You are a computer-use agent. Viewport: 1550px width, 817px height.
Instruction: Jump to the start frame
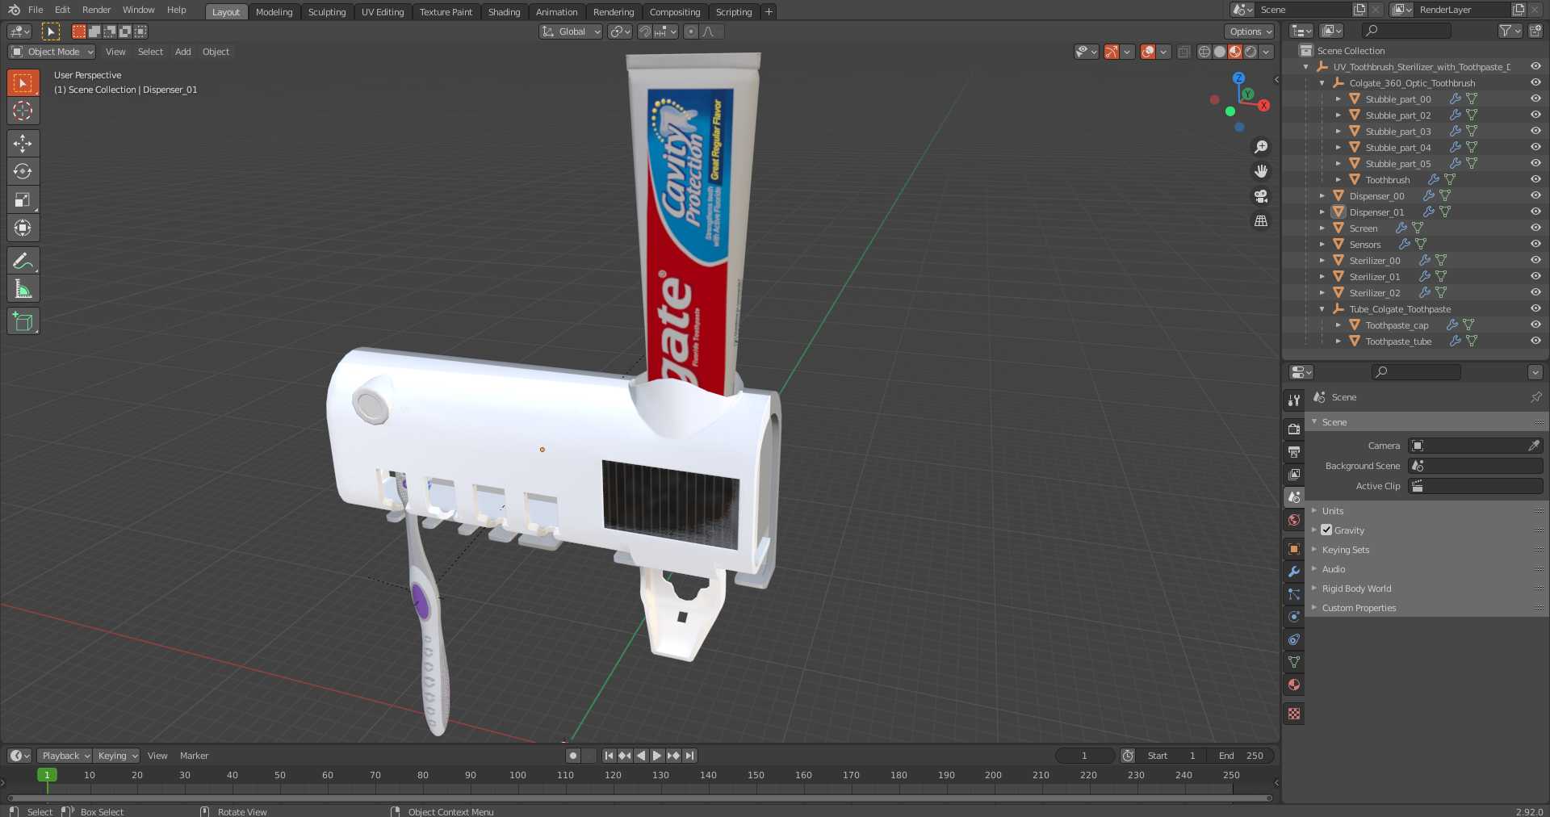tap(609, 756)
